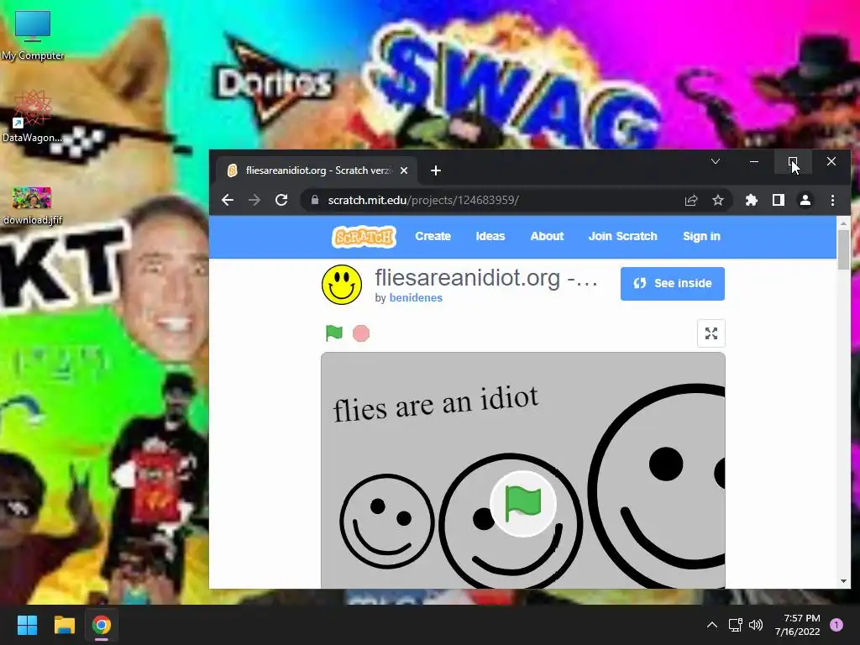Image resolution: width=860 pixels, height=645 pixels.
Task: Click scrollbar down arrow
Action: coord(843,581)
